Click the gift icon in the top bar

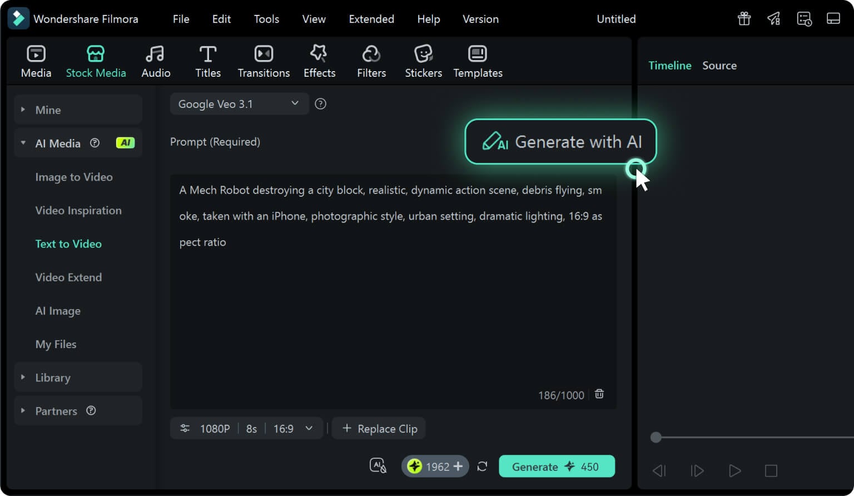click(x=744, y=18)
